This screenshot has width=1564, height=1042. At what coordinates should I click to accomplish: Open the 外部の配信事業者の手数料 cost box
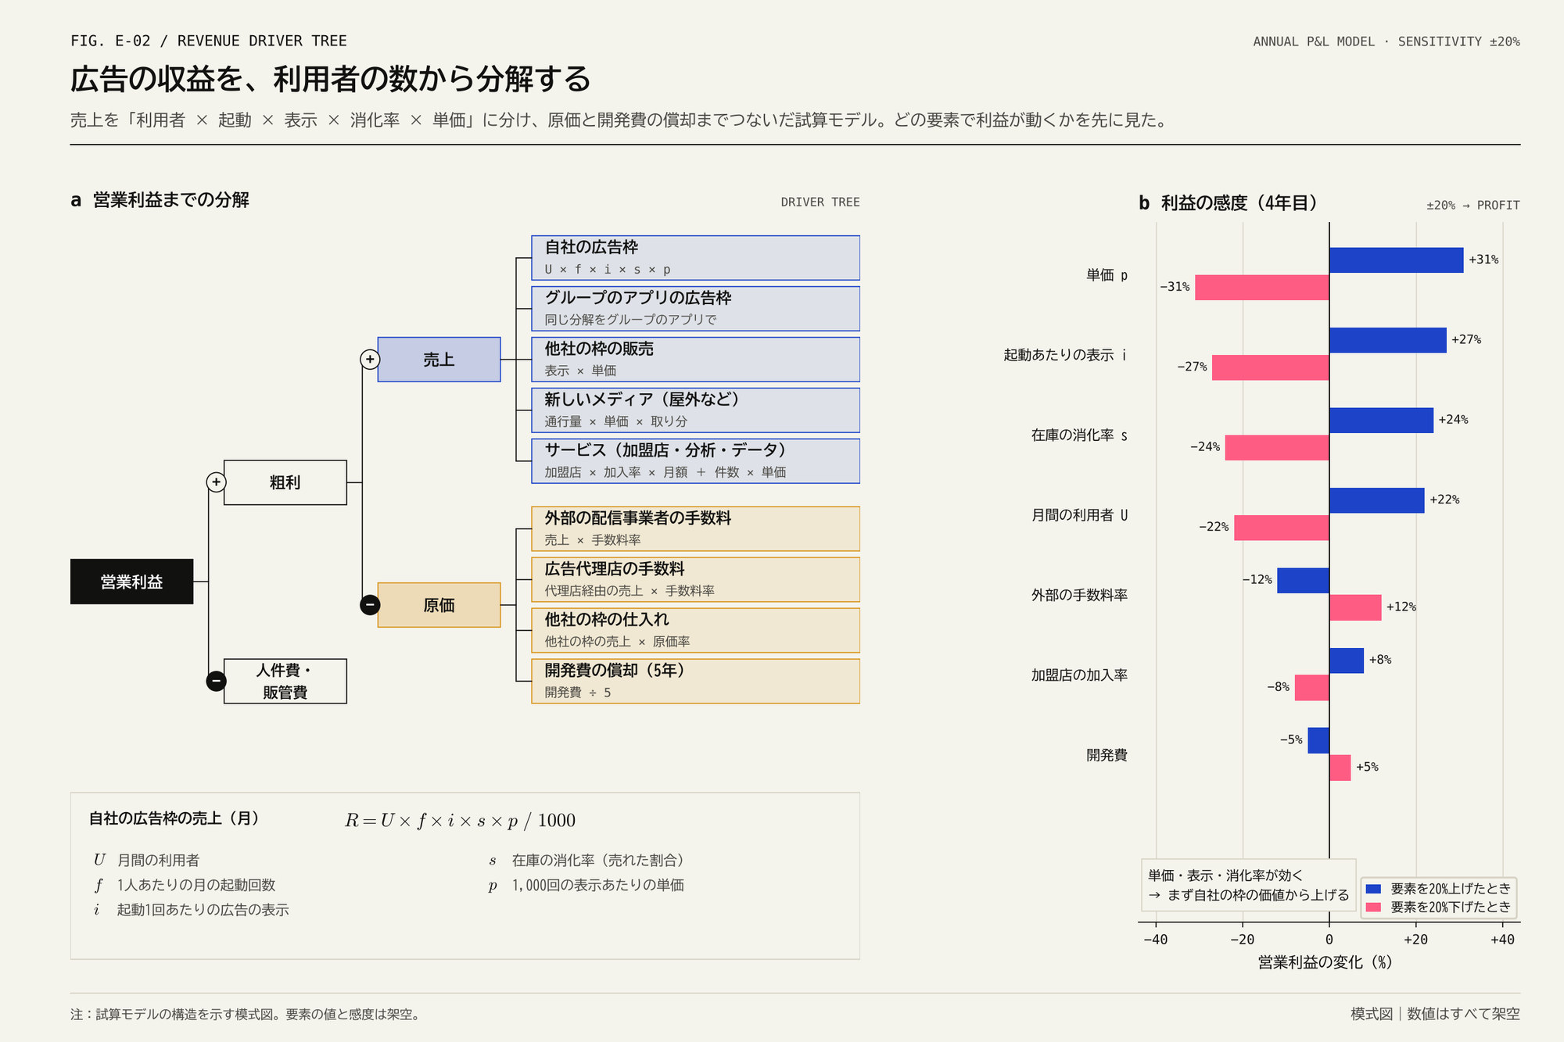(695, 529)
